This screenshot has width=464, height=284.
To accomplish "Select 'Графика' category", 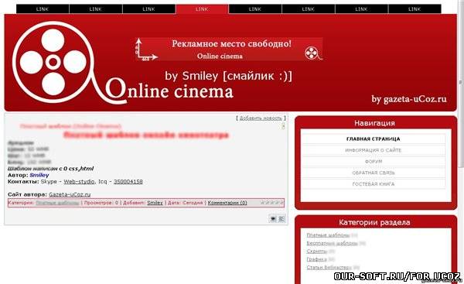I will (x=316, y=259).
